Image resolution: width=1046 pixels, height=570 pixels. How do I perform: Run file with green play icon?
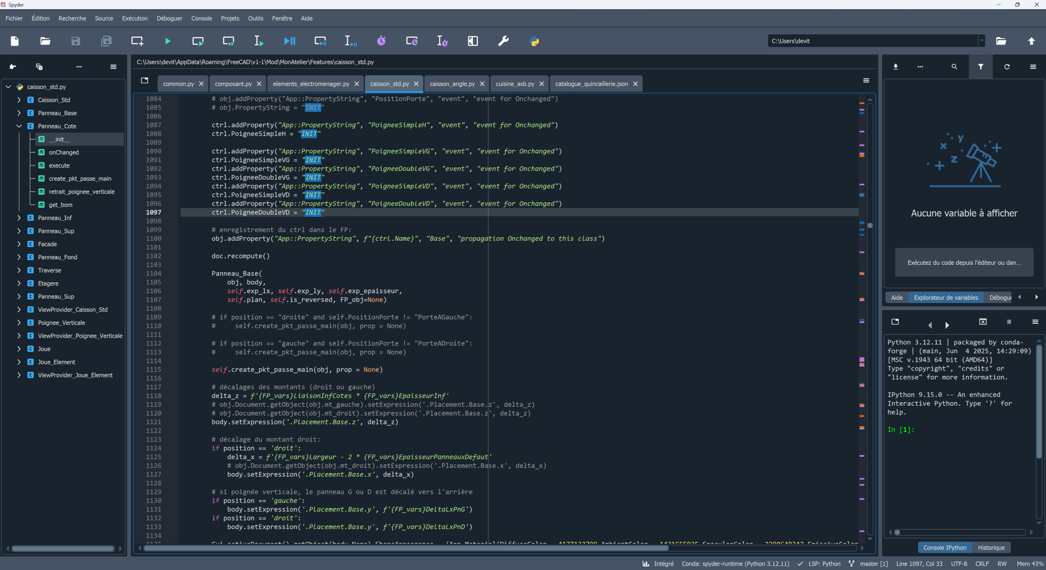point(168,41)
